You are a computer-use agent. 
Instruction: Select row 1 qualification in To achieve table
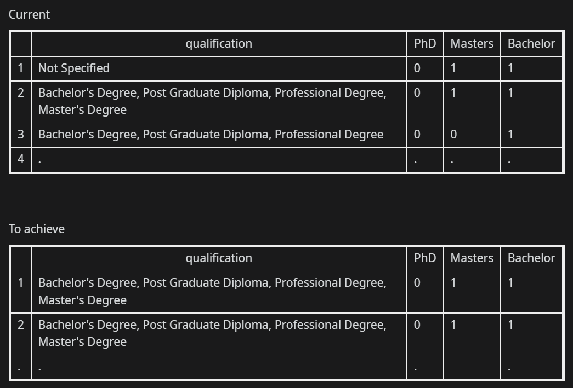219,292
